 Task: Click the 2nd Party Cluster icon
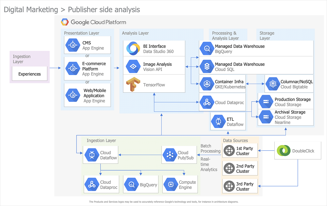229,168
